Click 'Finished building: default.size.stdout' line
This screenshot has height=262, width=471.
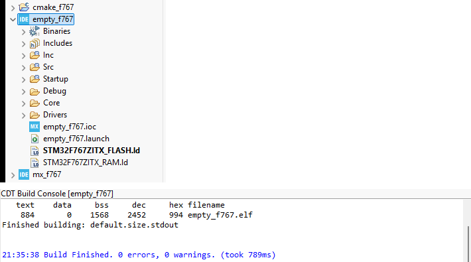click(x=90, y=225)
